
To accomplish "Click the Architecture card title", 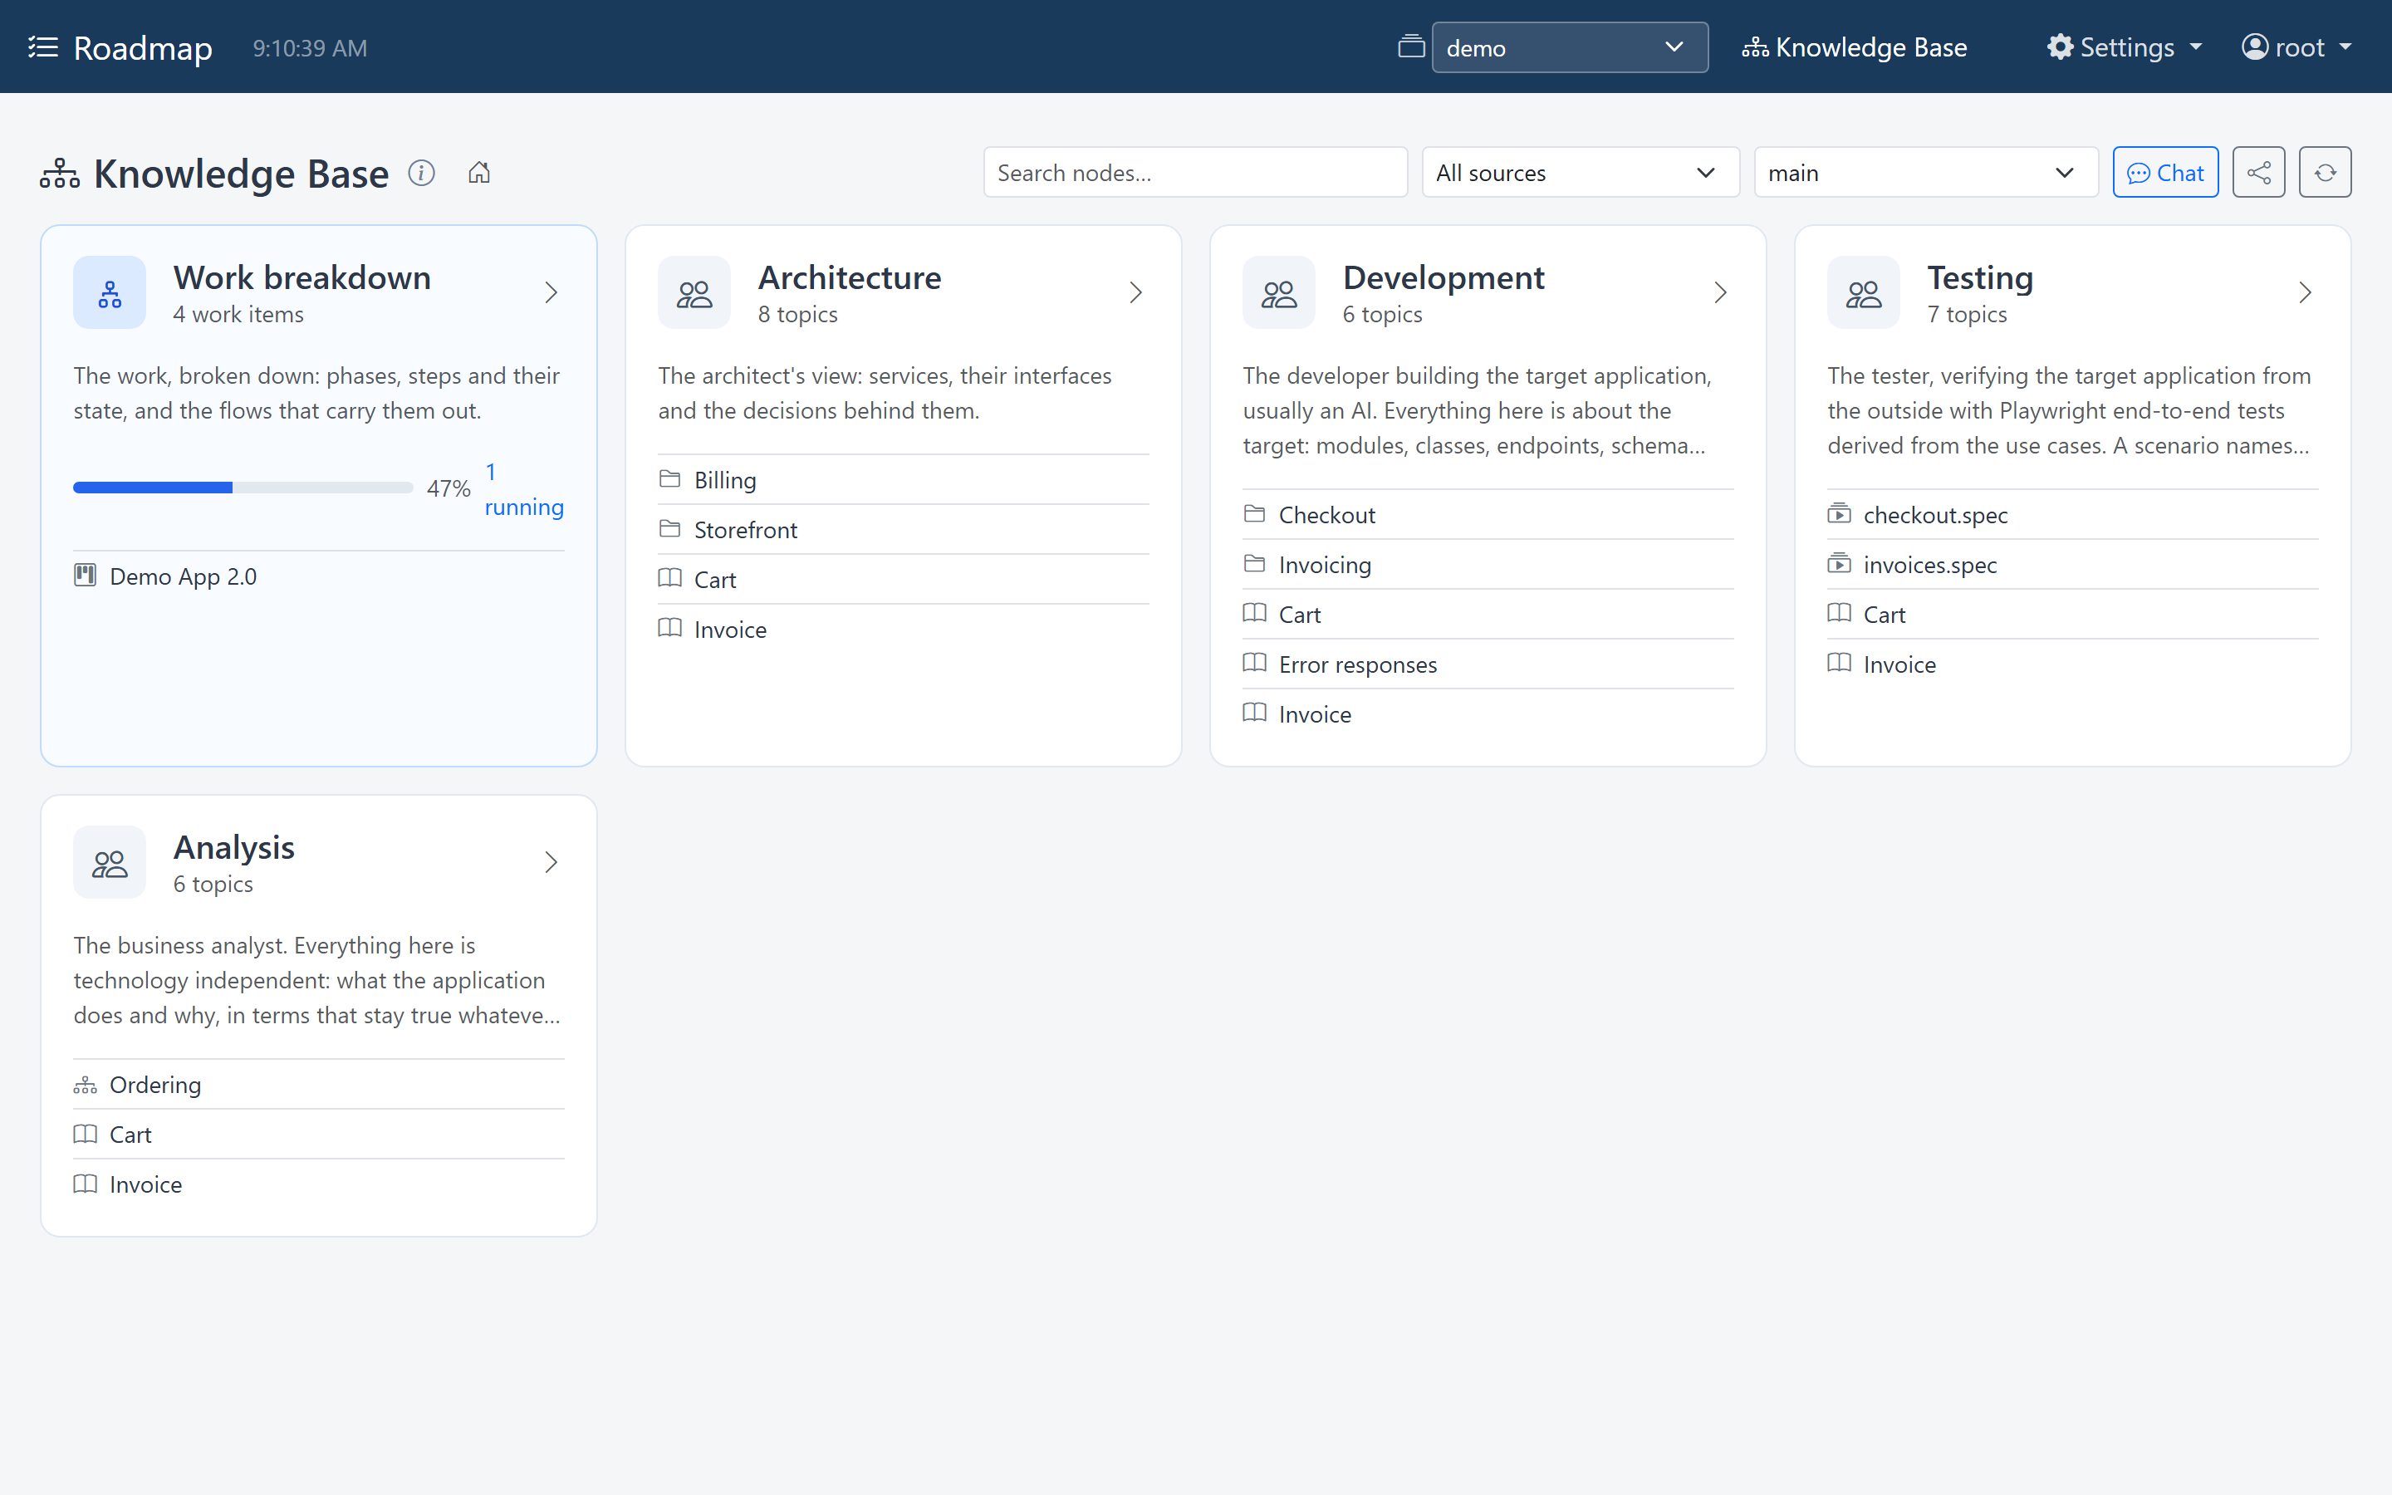I will coord(850,278).
